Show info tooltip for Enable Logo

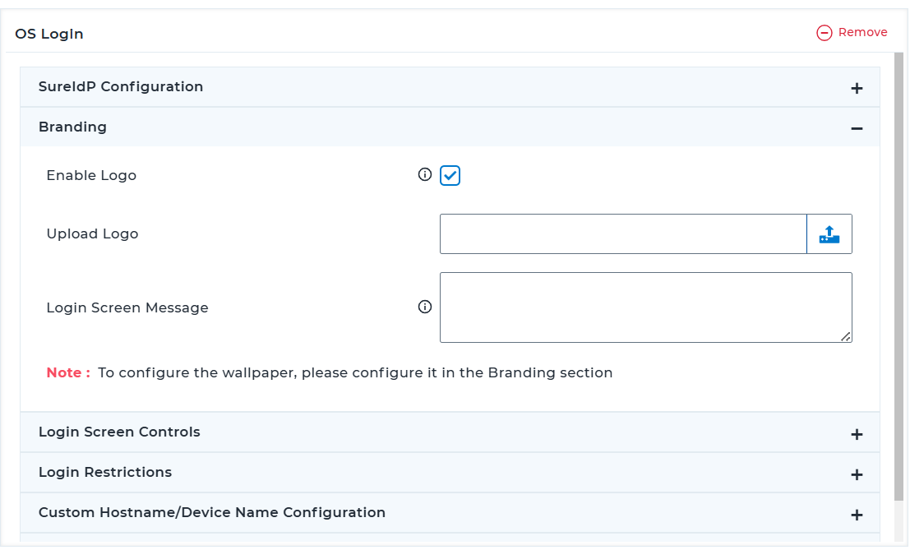425,174
